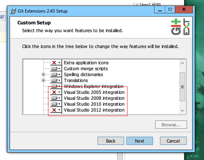This screenshot has width=204, height=160.
Task: Click the Next button
Action: click(x=140, y=141)
